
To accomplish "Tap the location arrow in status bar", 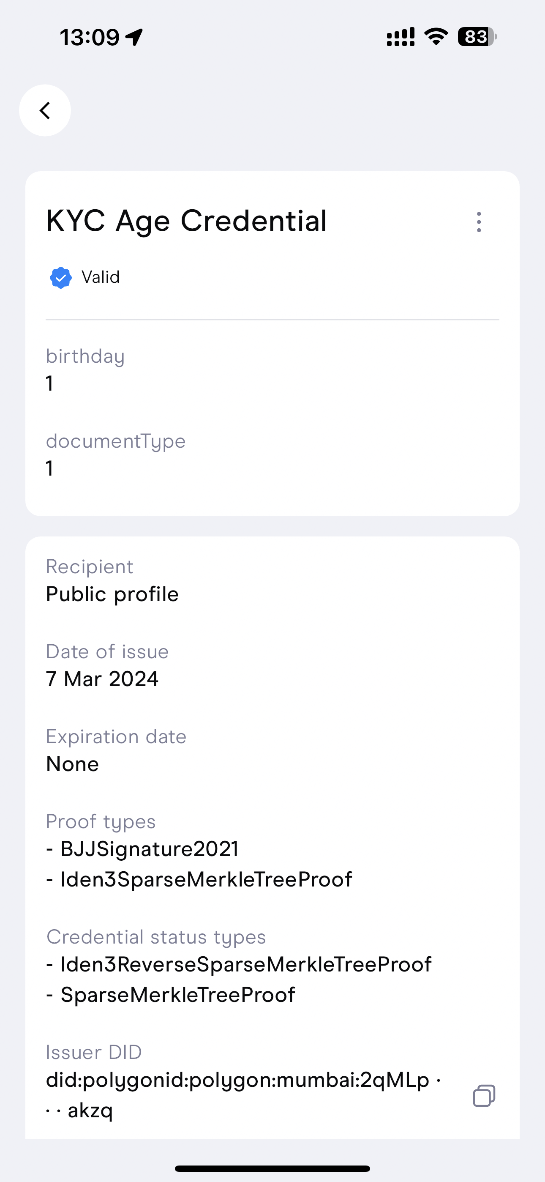I will tap(134, 37).
